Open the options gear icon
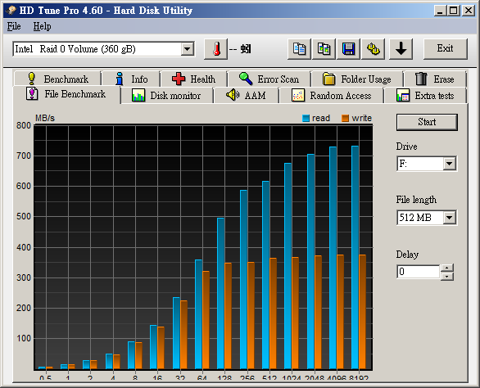Viewport: 480px width, 388px height. (x=374, y=49)
